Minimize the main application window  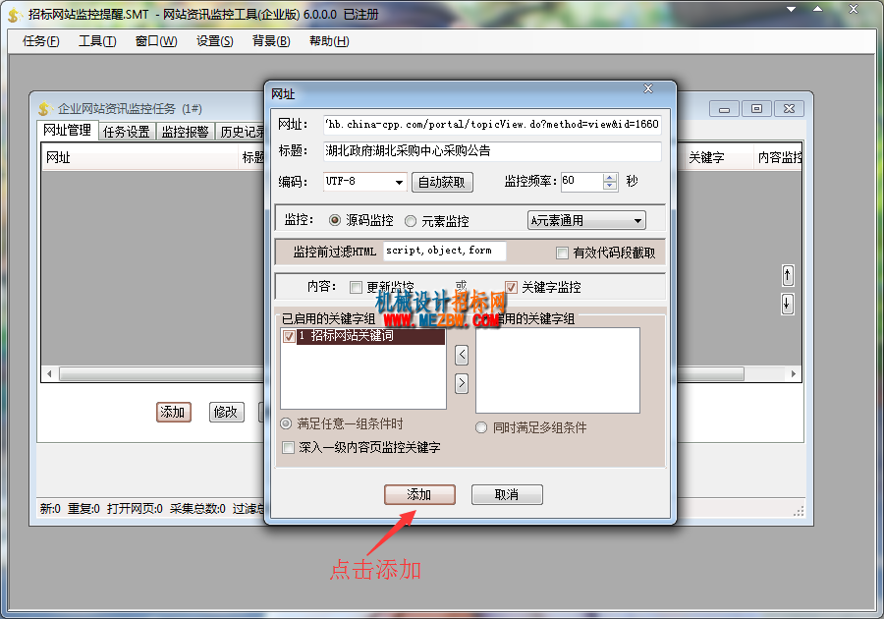pos(792,9)
